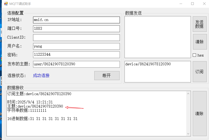Image resolution: width=209 pixels, height=140 pixels.
Task: Click the 字符串数据:11111111 log line
Action: click(x=27, y=110)
